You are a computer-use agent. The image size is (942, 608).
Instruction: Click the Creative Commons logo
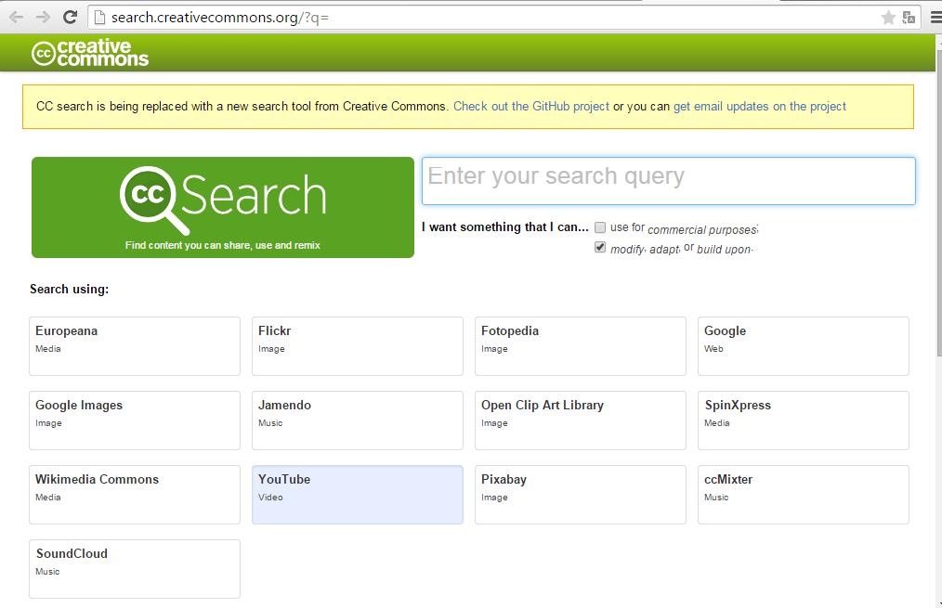point(89,53)
